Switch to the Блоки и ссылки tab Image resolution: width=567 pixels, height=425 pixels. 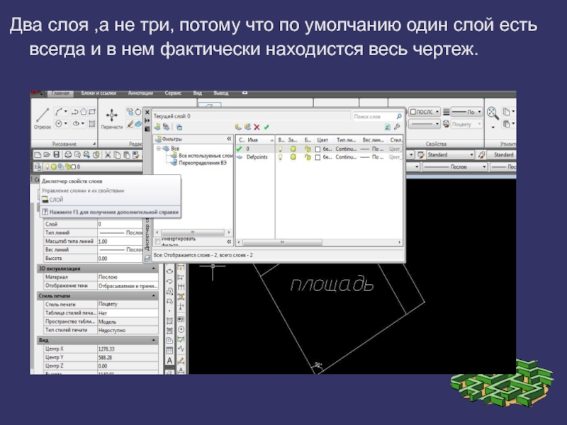tap(99, 93)
